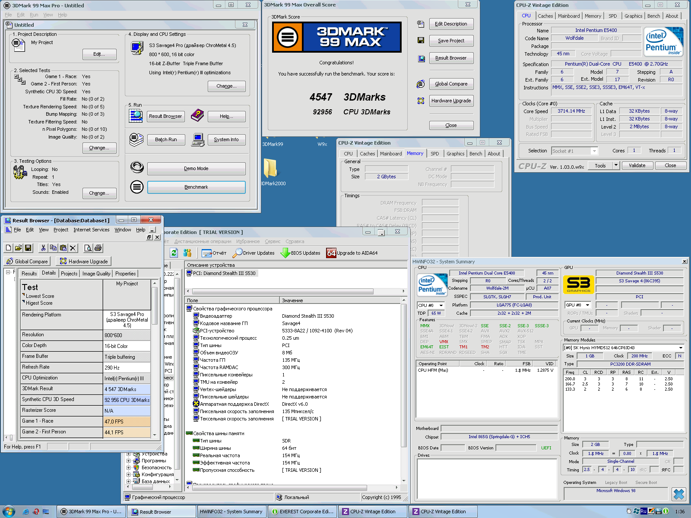Open the Tools dropdown arrow in CPU-Z
Image resolution: width=691 pixels, height=518 pixels.
(616, 165)
